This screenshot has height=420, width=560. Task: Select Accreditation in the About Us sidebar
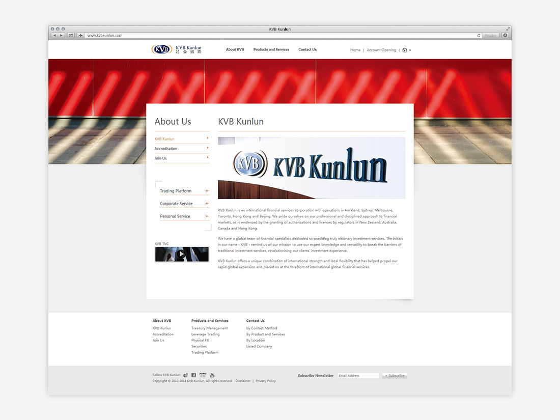pos(166,149)
